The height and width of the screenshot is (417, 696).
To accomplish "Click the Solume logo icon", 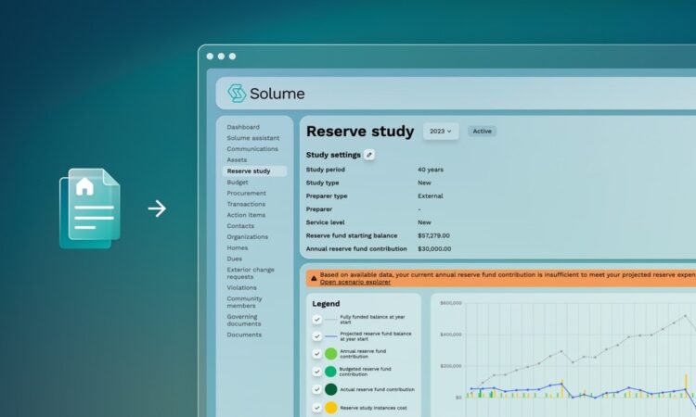I will pyautogui.click(x=237, y=93).
